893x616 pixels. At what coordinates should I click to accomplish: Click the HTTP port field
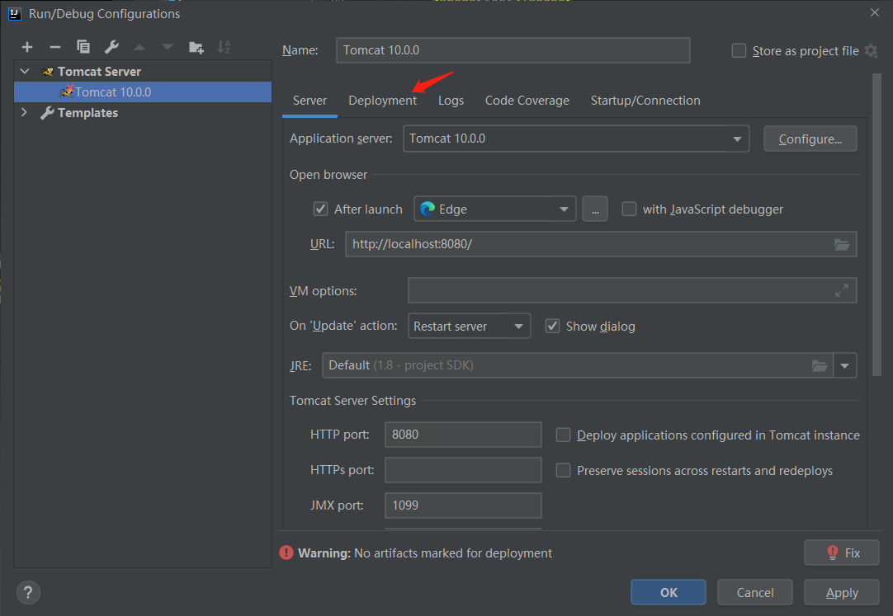pos(463,435)
